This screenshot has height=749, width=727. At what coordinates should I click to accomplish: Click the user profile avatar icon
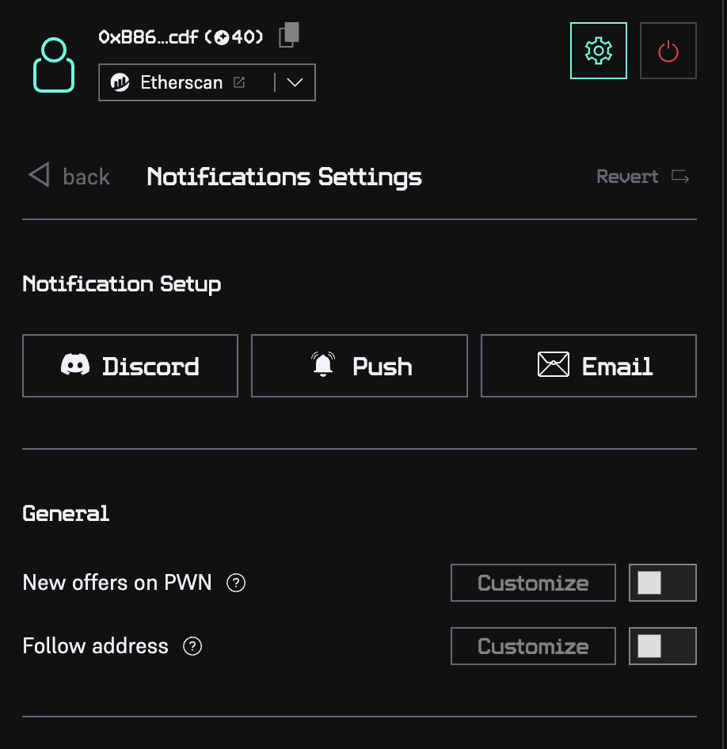(x=54, y=66)
